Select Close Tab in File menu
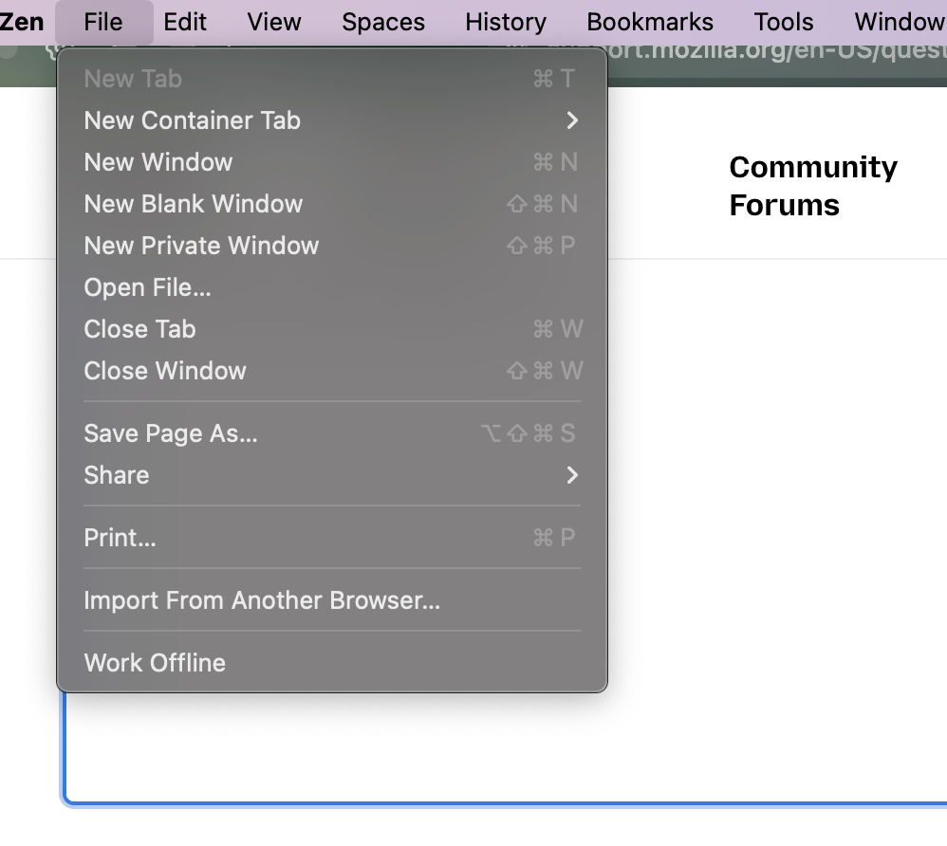Image resolution: width=947 pixels, height=846 pixels. click(331, 329)
